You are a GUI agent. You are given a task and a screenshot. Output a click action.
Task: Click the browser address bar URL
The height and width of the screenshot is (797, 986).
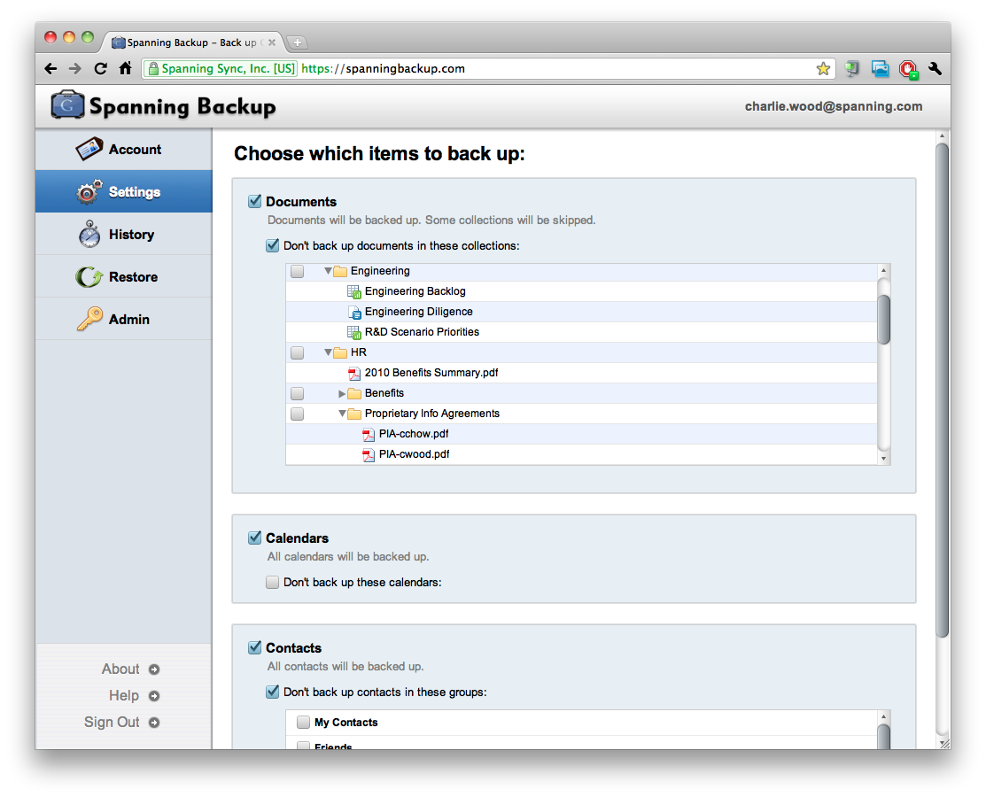(x=405, y=68)
